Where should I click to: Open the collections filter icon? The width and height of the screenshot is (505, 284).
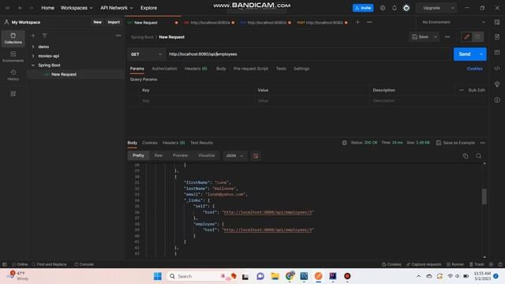pyautogui.click(x=44, y=35)
